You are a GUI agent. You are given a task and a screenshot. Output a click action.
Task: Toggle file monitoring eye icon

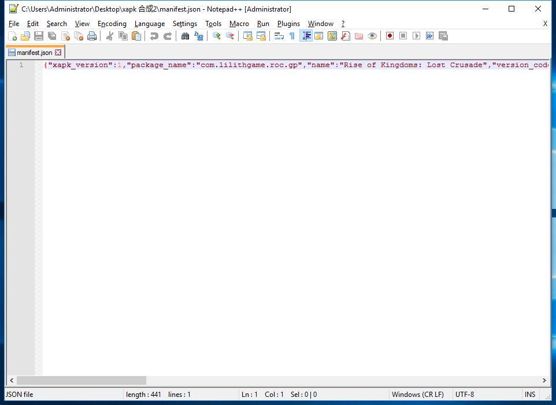(x=372, y=36)
